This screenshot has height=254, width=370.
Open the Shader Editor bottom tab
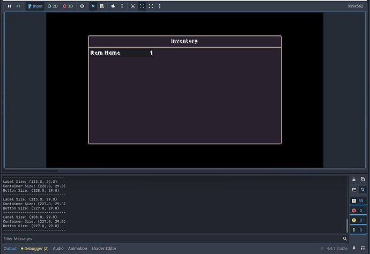[103, 249]
